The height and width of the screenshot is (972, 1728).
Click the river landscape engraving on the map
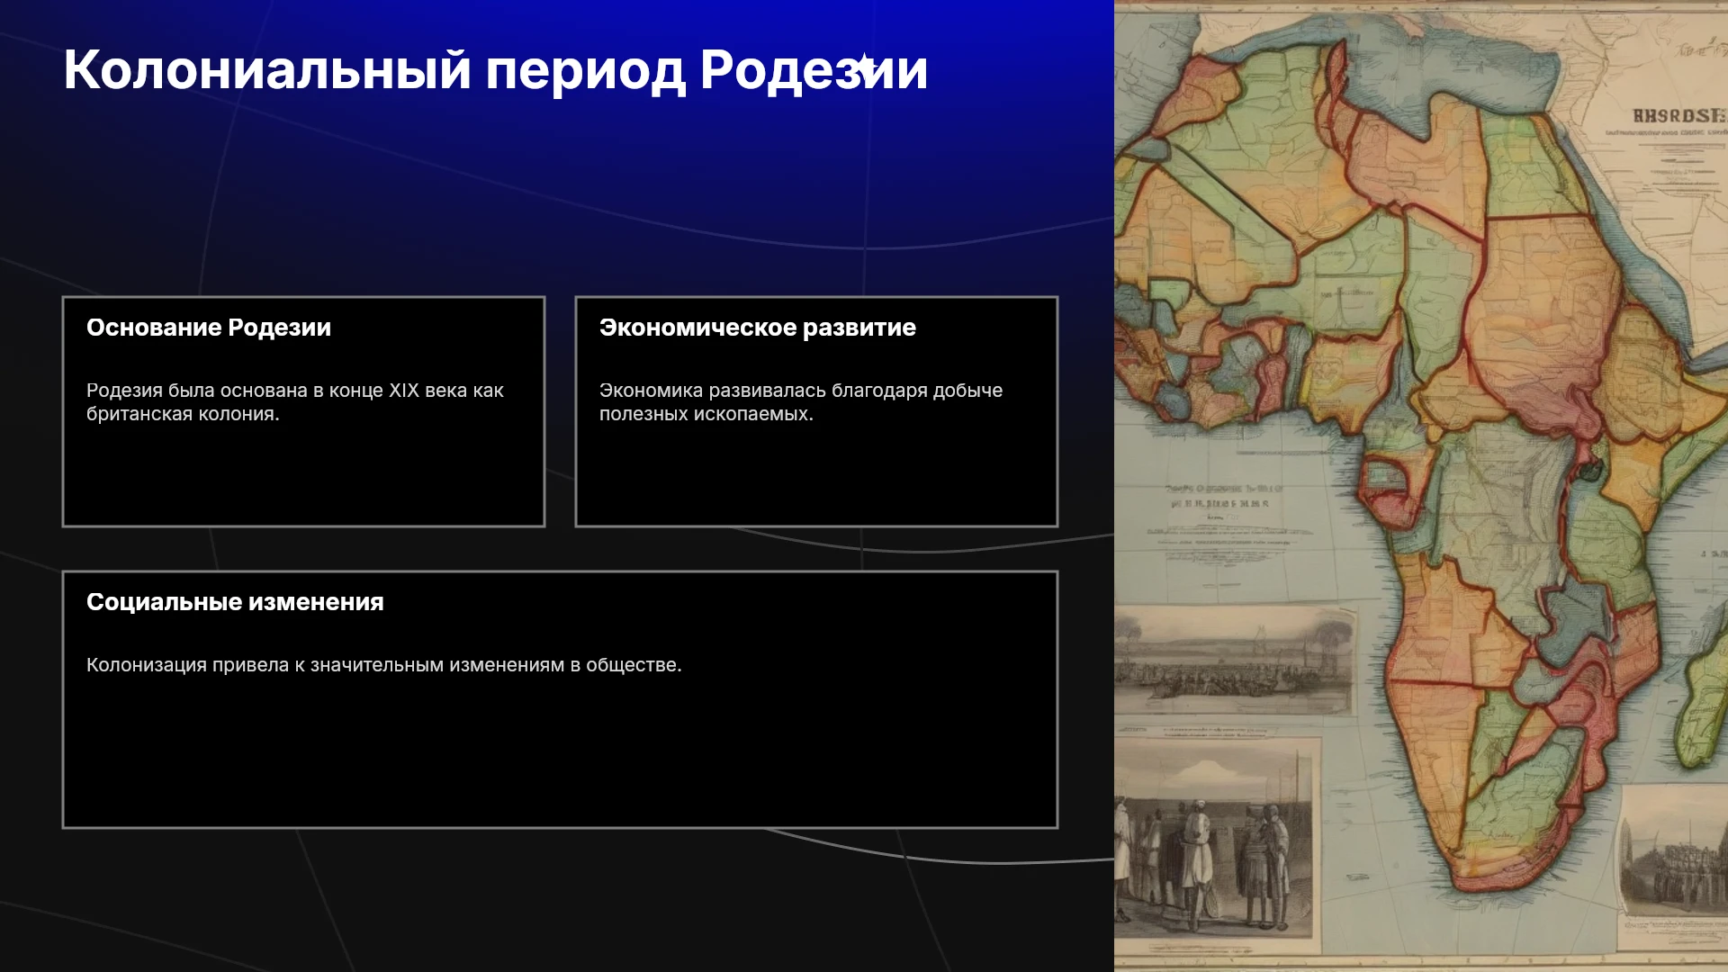click(1233, 661)
